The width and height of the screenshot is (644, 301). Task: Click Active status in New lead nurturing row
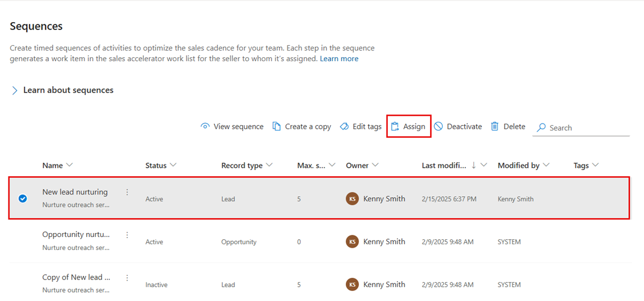tap(154, 199)
